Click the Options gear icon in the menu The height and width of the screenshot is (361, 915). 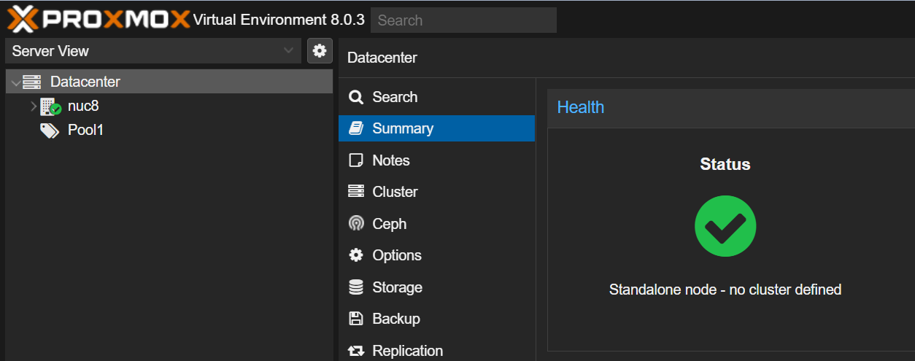[x=356, y=255]
